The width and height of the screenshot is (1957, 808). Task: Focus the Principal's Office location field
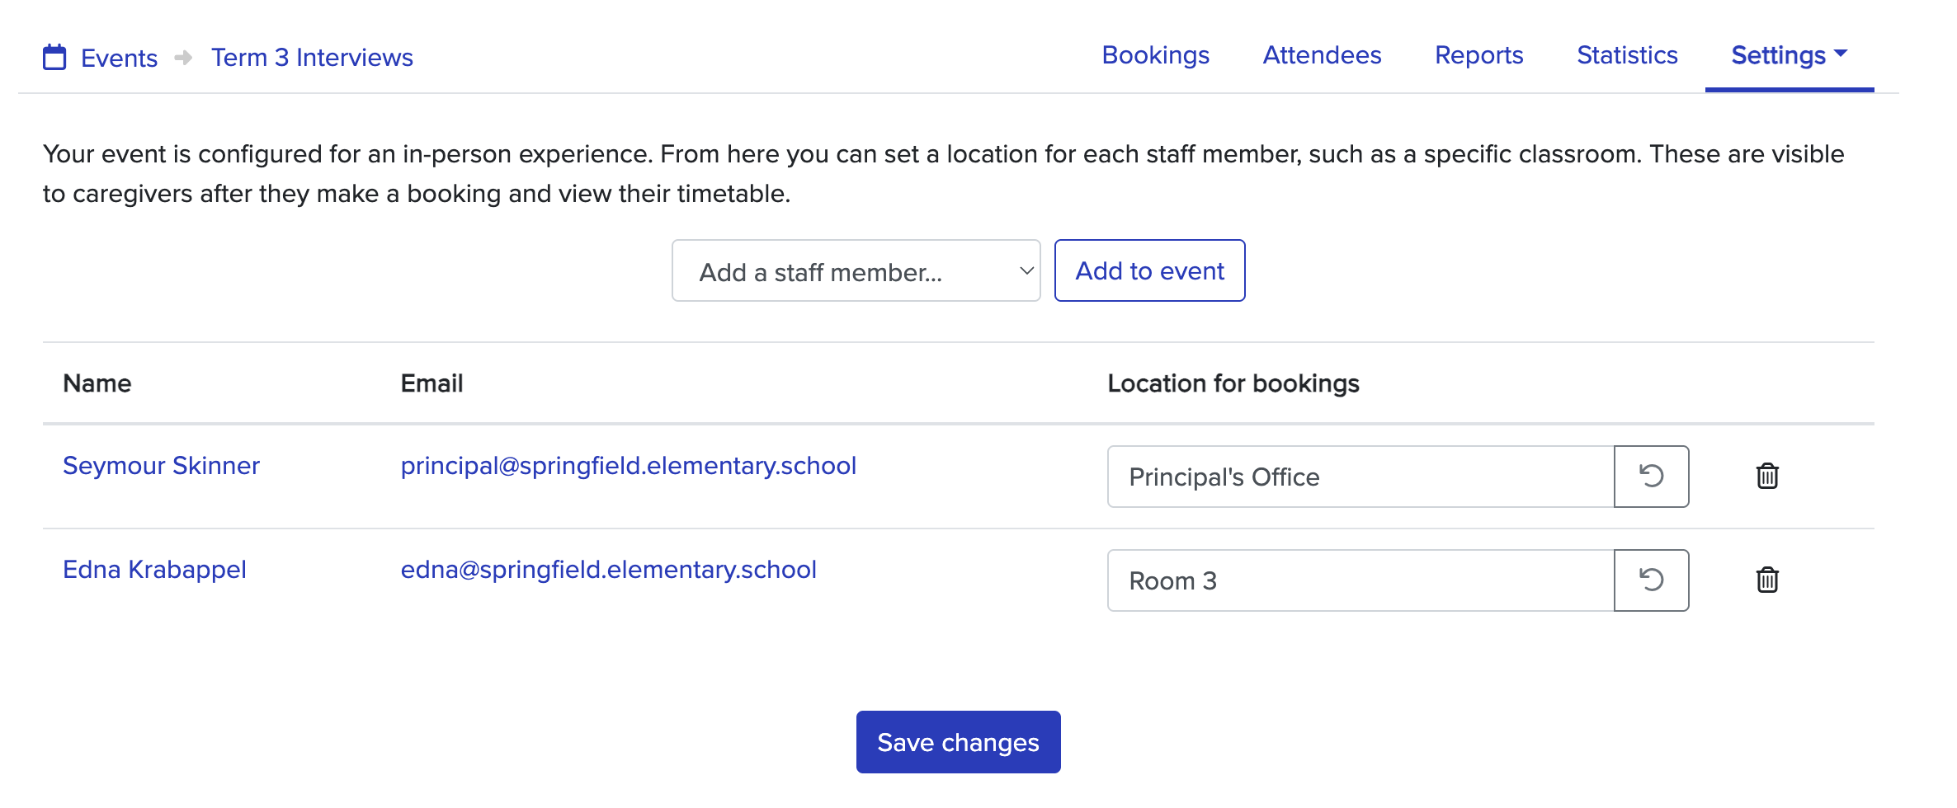point(1360,477)
